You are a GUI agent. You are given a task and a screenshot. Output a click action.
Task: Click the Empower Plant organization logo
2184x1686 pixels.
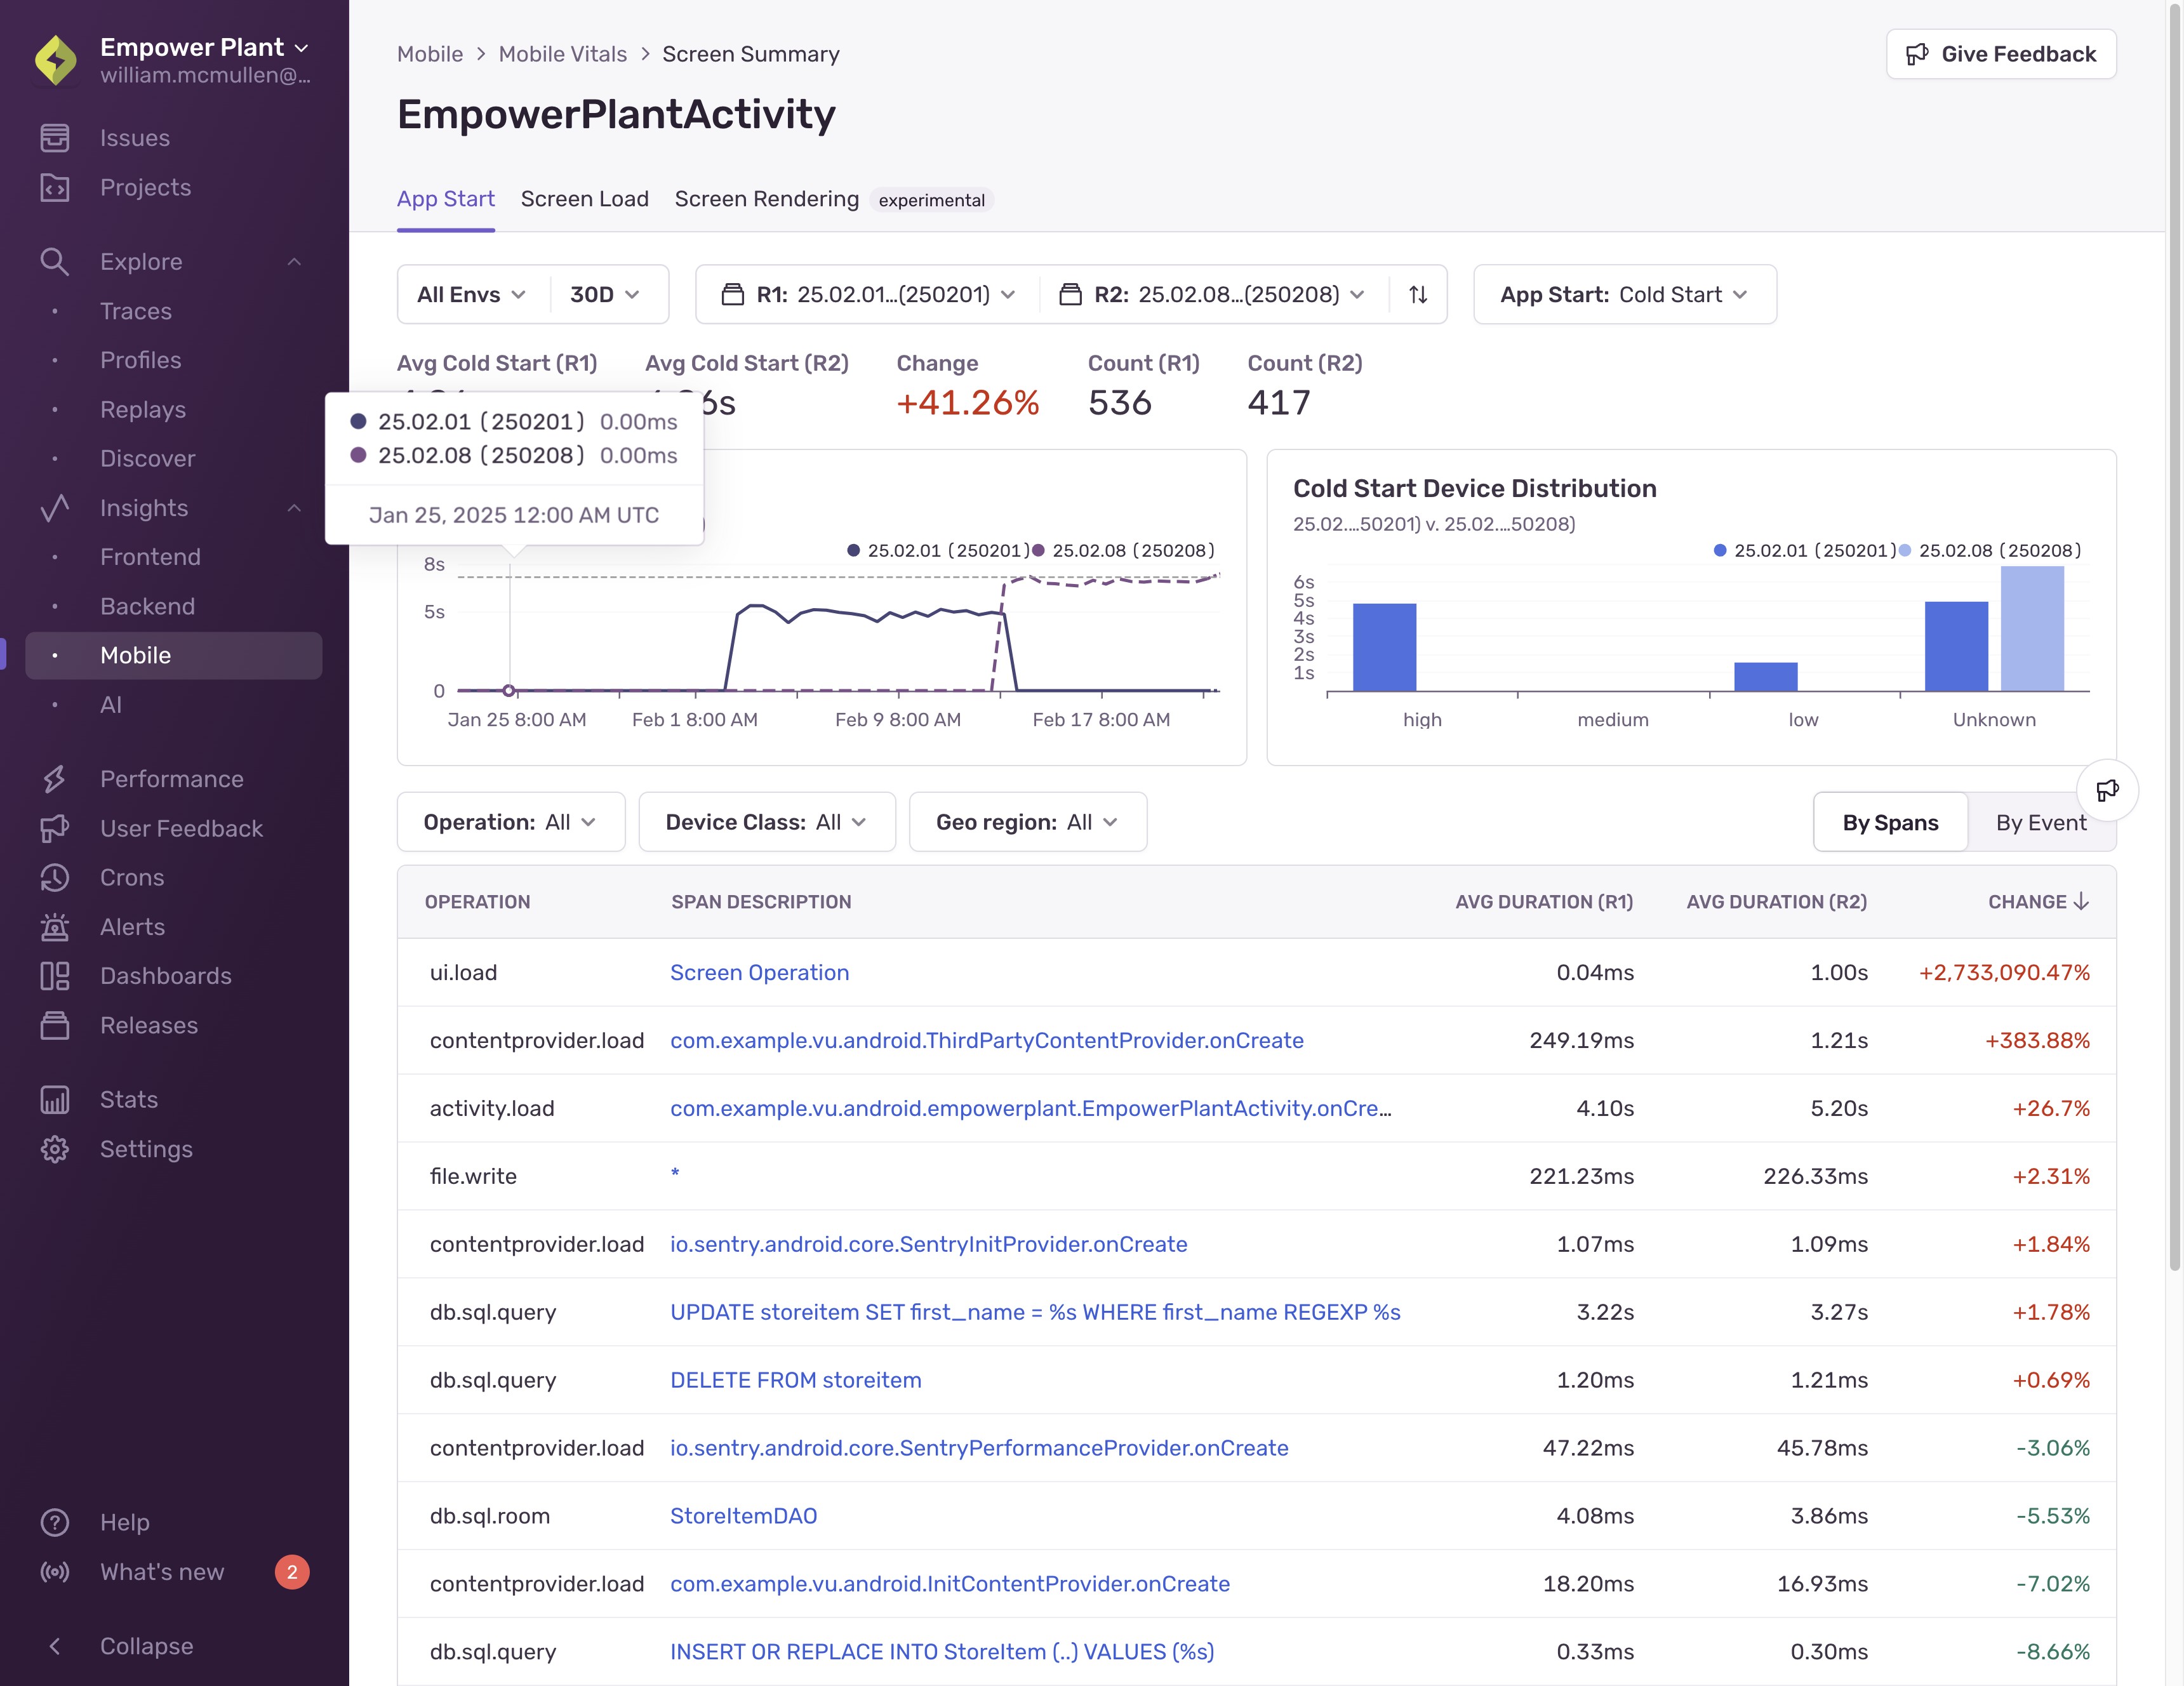pos(56,60)
